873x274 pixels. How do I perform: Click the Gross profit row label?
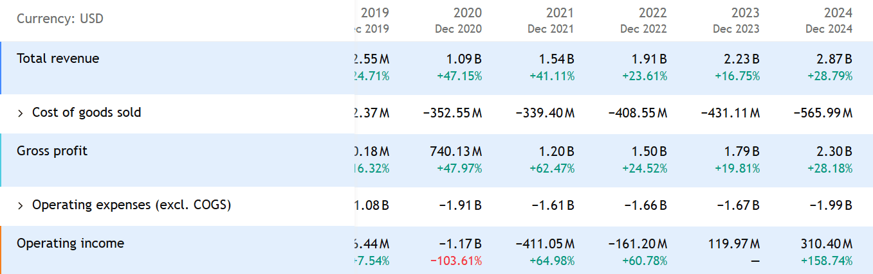pyautogui.click(x=52, y=151)
